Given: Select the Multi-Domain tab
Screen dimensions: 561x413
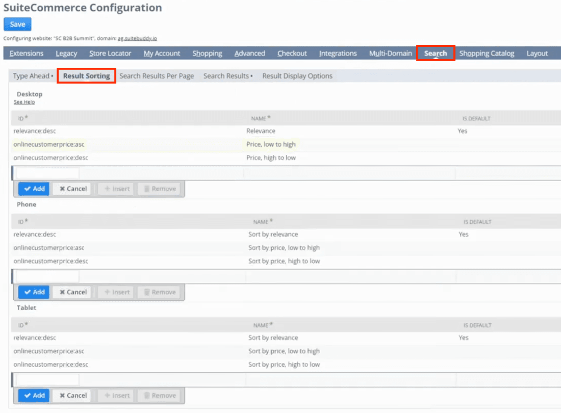Looking at the screenshot, I should point(390,53).
